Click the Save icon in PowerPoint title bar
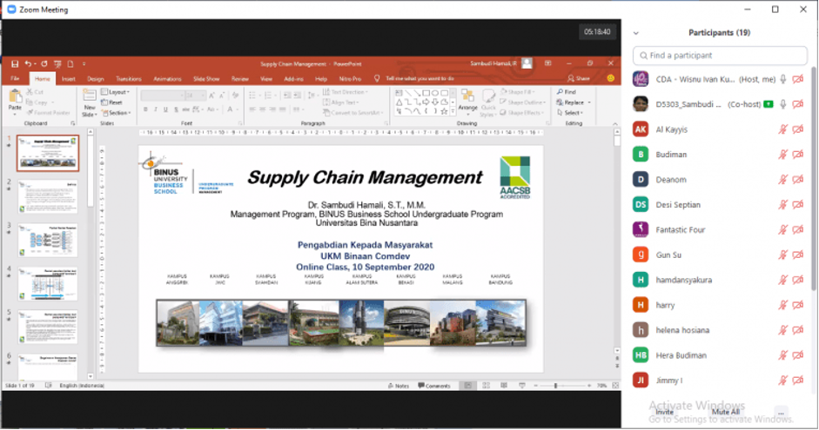The height and width of the screenshot is (430, 819). pos(15,64)
